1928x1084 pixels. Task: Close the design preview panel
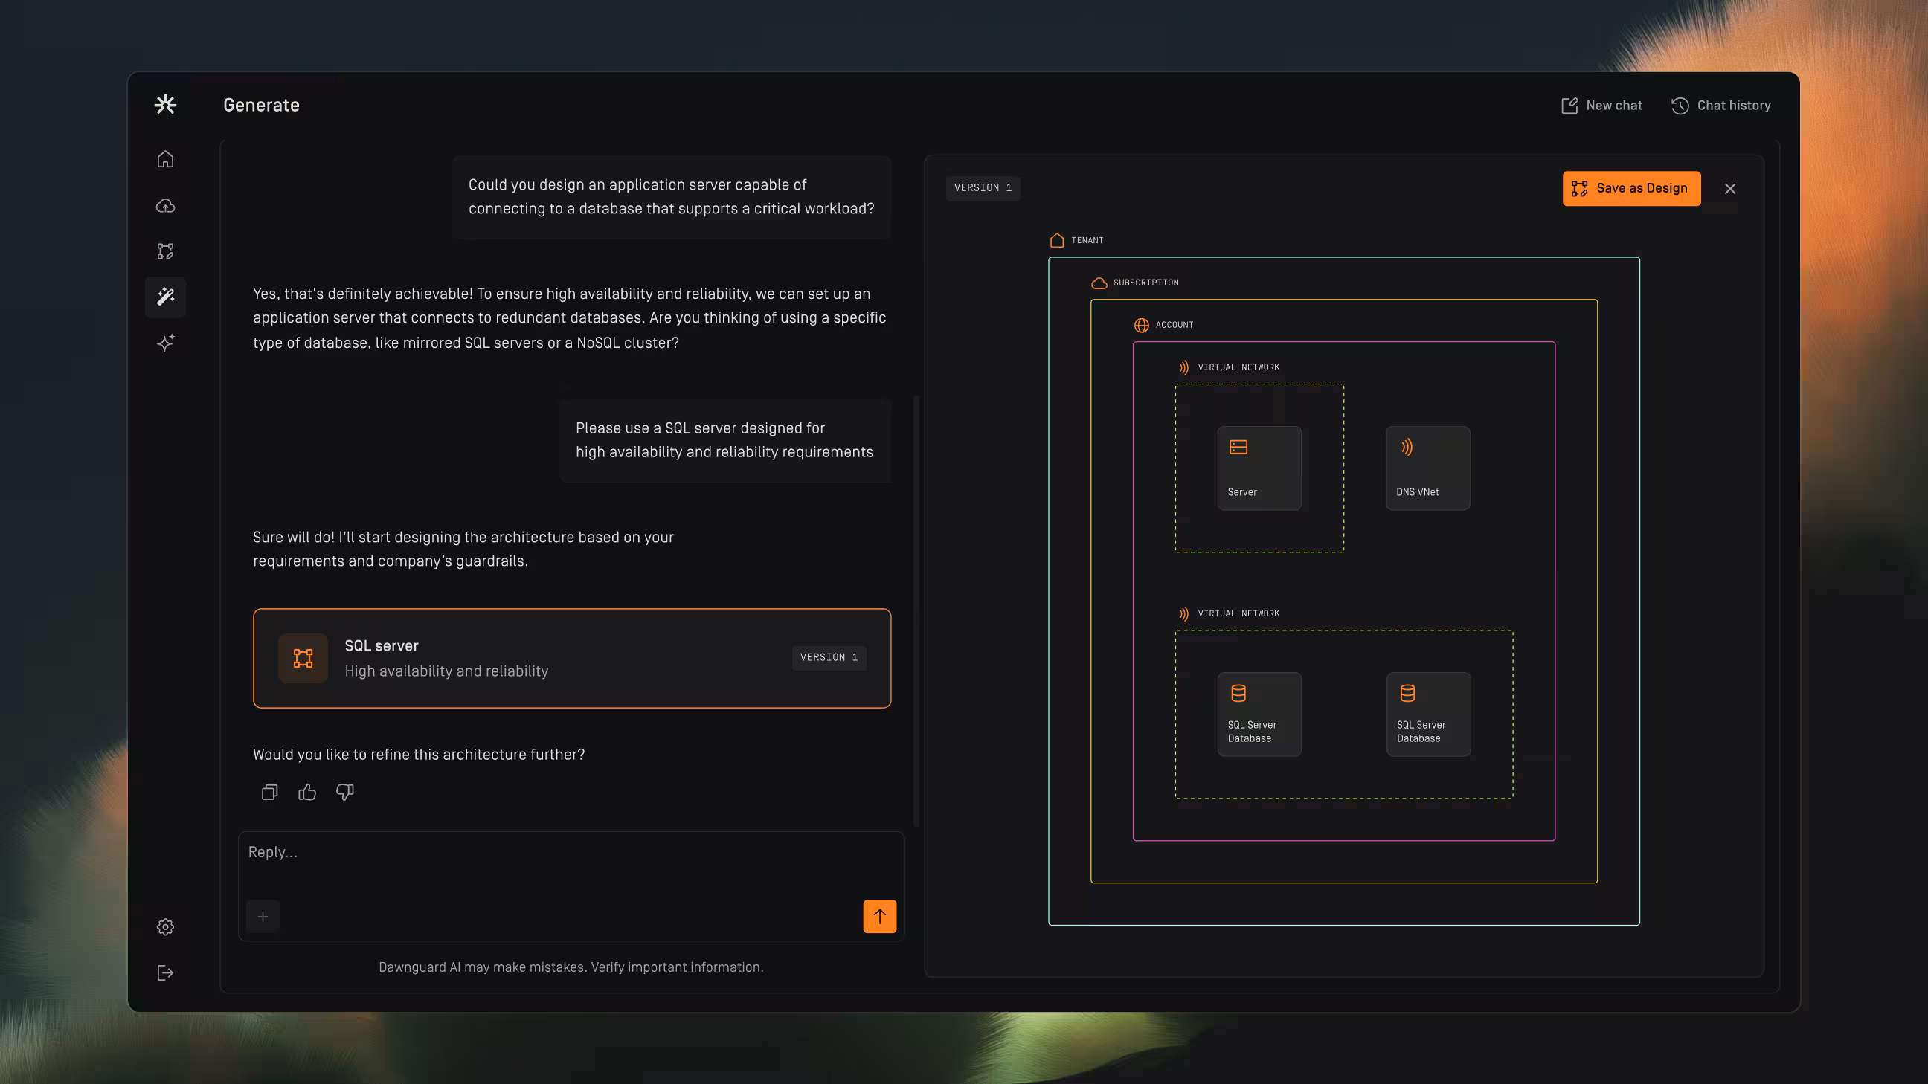coord(1729,189)
